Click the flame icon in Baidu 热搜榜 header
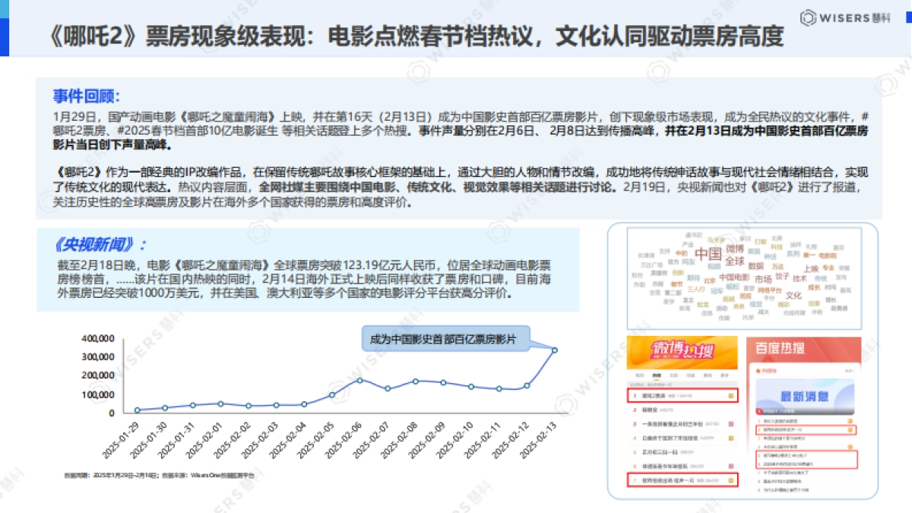Viewport: 912px width, 513px height. tap(758, 370)
